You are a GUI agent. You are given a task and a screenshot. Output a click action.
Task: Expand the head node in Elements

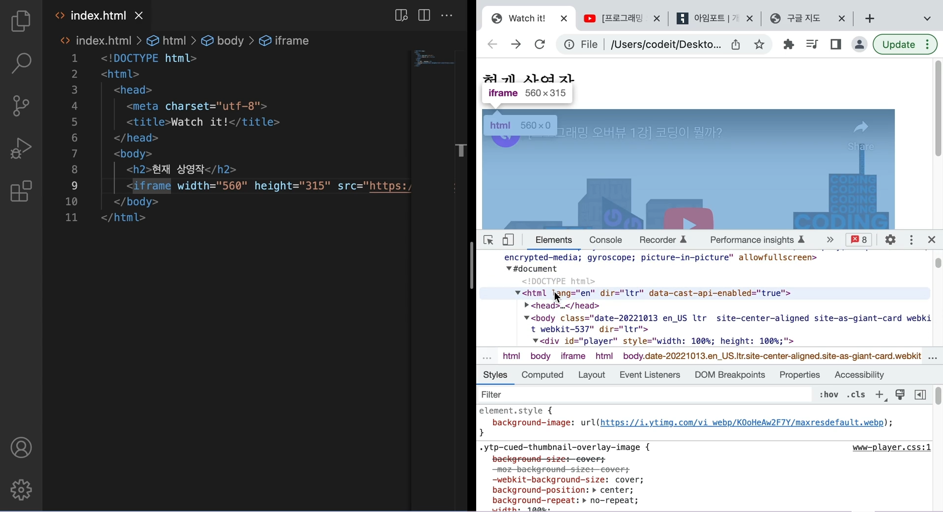click(x=527, y=305)
